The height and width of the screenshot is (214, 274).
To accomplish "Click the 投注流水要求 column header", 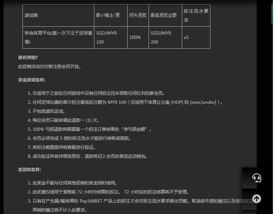I will [x=196, y=15].
